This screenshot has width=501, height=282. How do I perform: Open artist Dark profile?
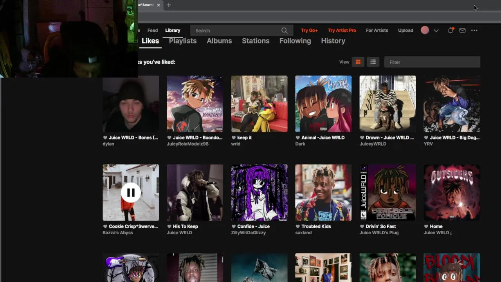pos(300,144)
